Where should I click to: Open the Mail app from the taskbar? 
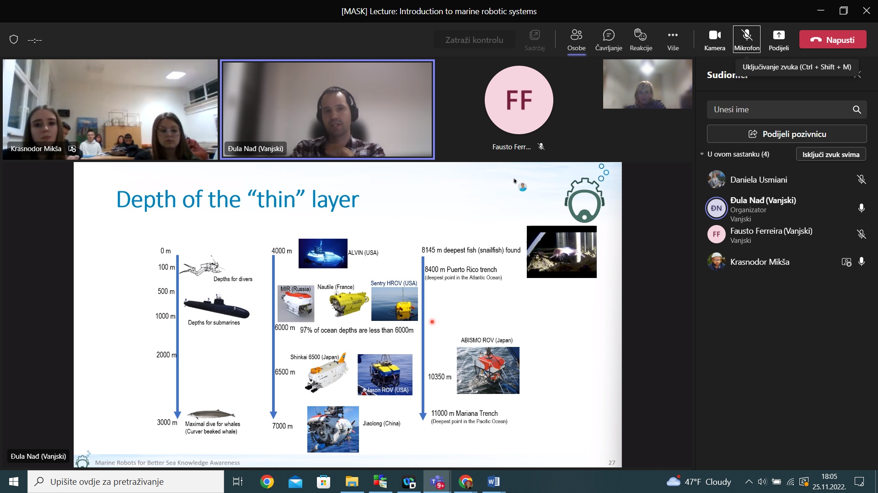pos(295,482)
